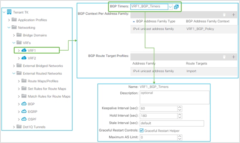Click the EIGRP cloud icon

click(24, 111)
